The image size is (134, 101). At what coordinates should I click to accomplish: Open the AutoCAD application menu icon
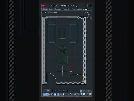pos(43,6)
